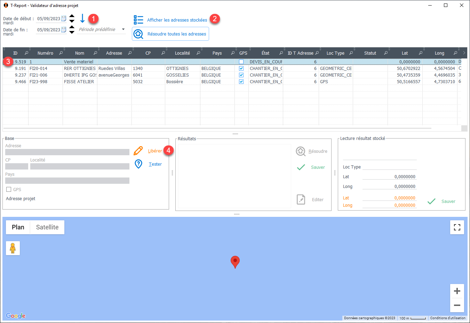Uncheck GPS for RER OTTIGNIES row

click(x=241, y=69)
